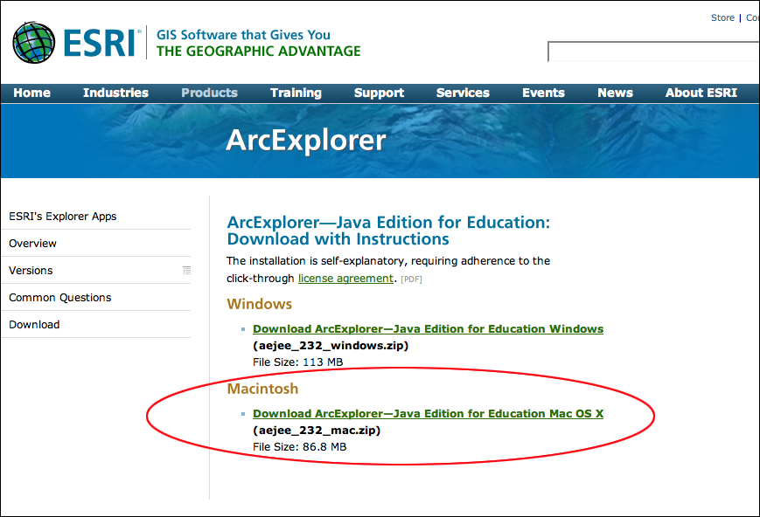Go to Download in the sidebar

(35, 325)
